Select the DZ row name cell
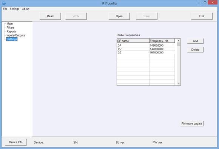219x149 pixels. coord(133,52)
